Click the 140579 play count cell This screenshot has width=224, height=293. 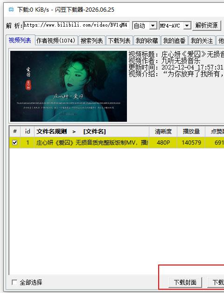point(191,143)
